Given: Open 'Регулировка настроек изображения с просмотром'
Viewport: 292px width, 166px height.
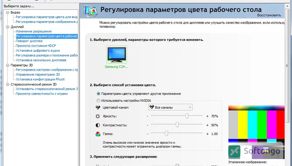Looking at the screenshot, I should tap(47, 70).
